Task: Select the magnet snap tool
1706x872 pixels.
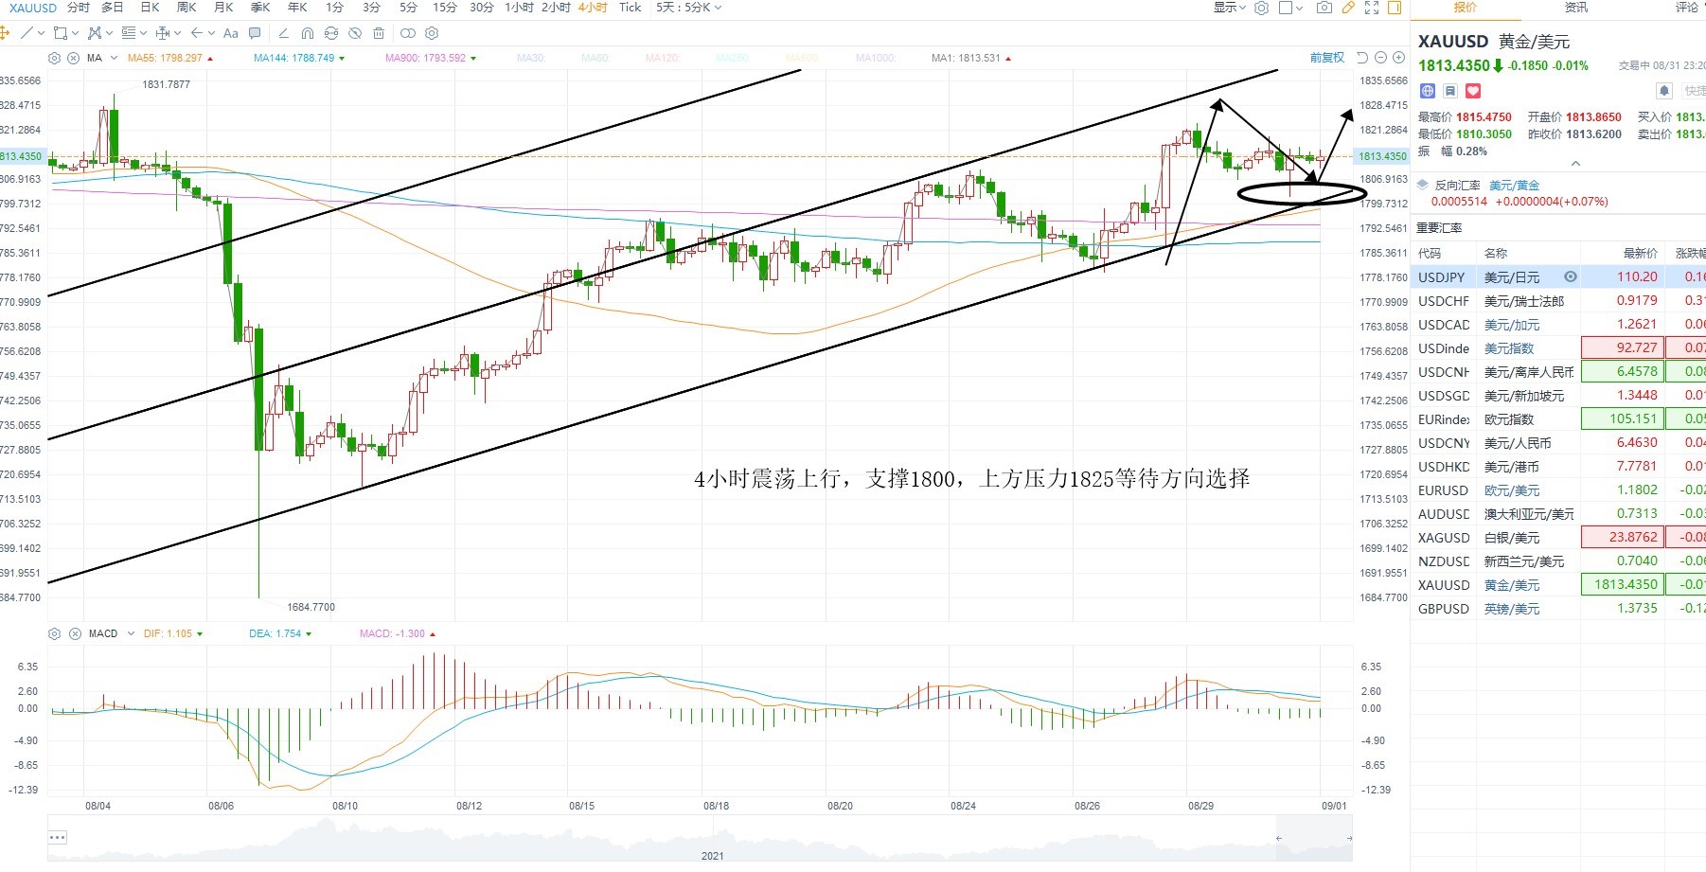Action: coord(307,33)
